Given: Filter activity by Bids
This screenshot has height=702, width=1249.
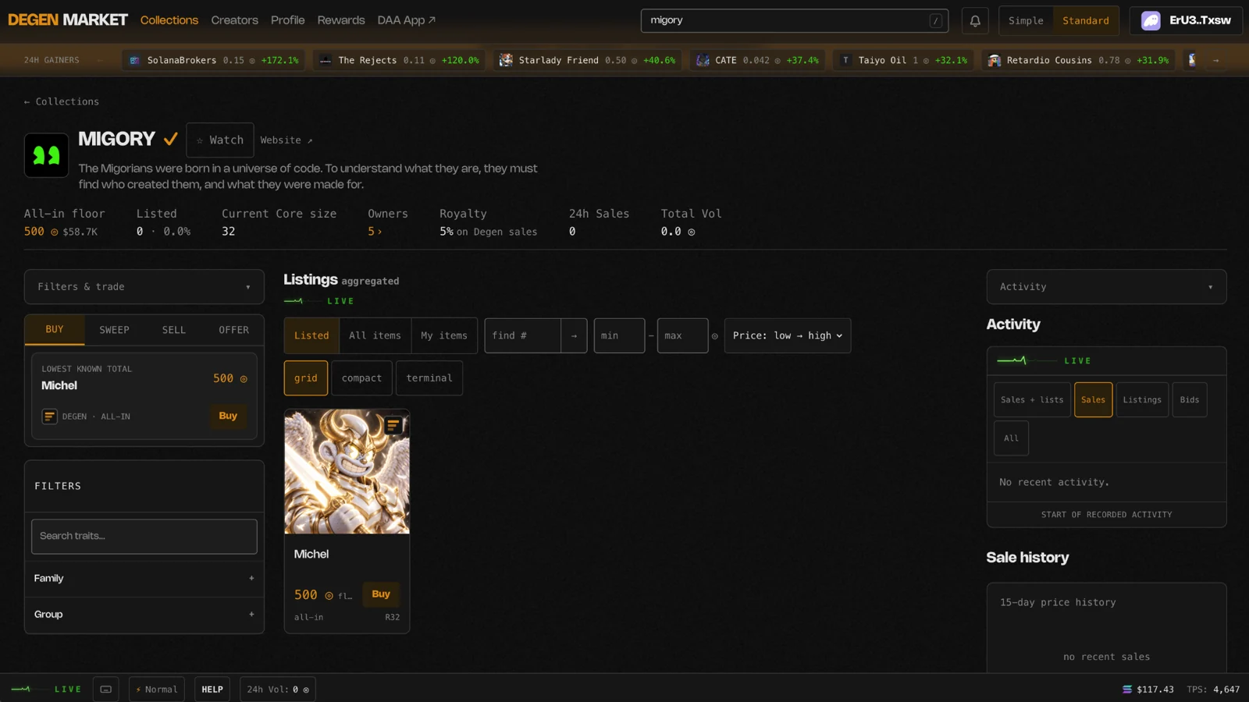Looking at the screenshot, I should coord(1190,400).
